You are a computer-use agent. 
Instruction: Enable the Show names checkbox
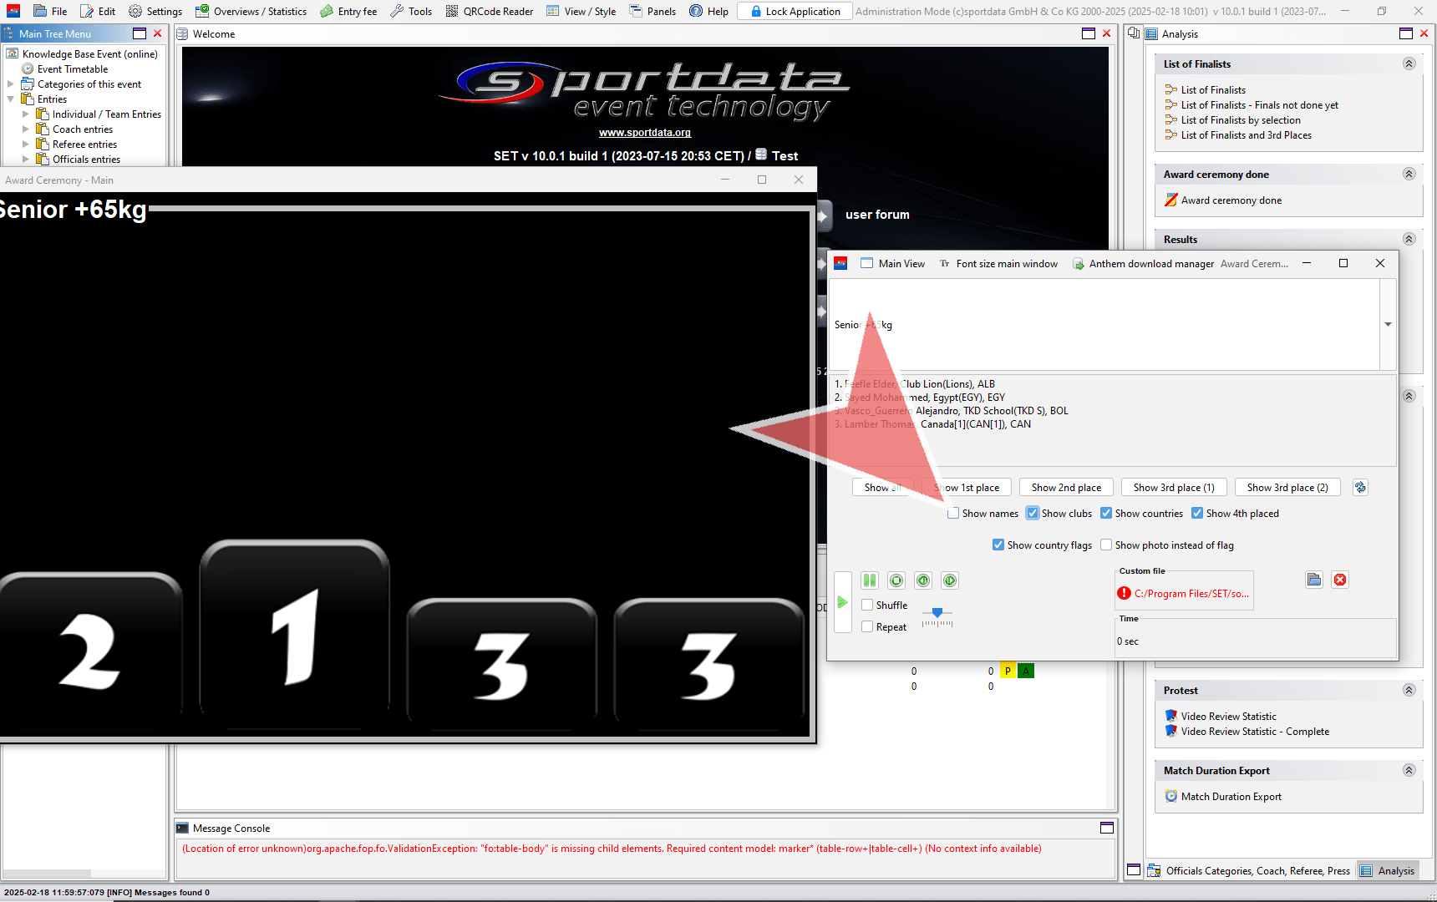tap(953, 514)
